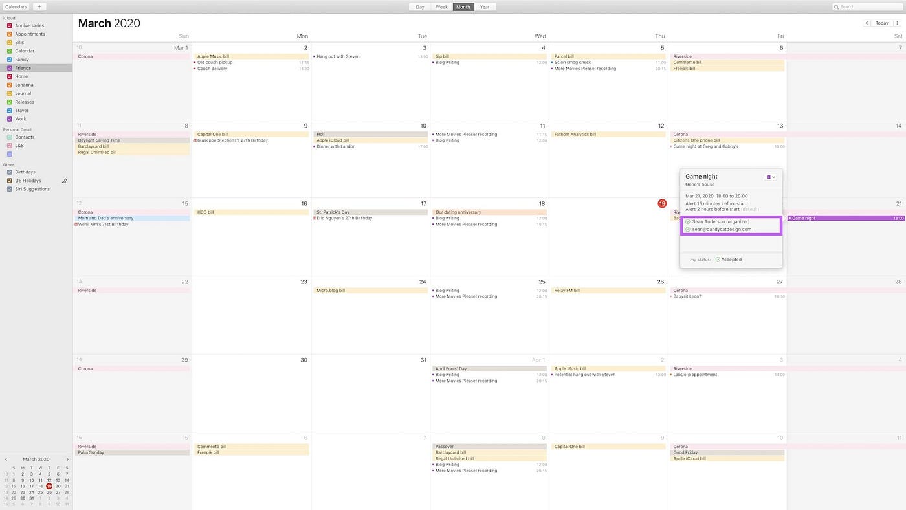Open the HBO bill event
Viewport: 906px width, 510px height.
[x=251, y=212]
